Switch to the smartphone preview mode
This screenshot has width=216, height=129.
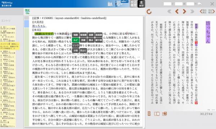coord(149,114)
